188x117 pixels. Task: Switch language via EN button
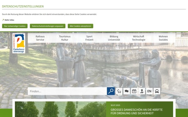[149, 91]
